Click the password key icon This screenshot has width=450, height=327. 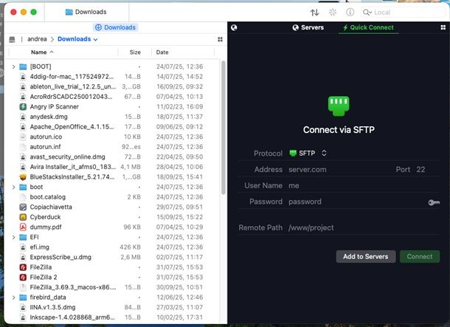(x=435, y=202)
